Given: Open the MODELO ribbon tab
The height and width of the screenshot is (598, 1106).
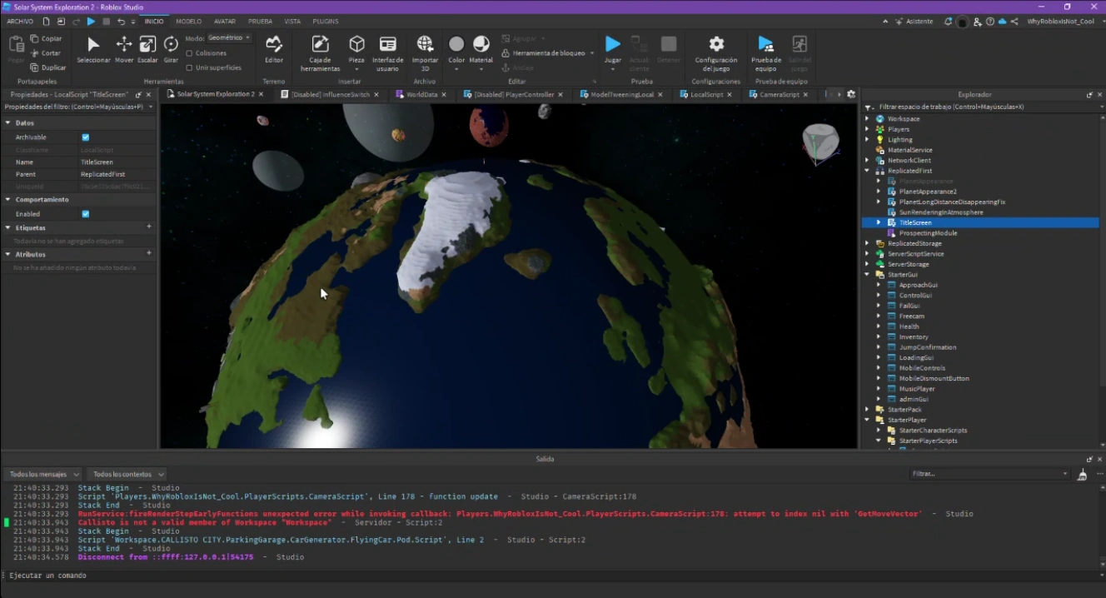Looking at the screenshot, I should click(x=188, y=21).
